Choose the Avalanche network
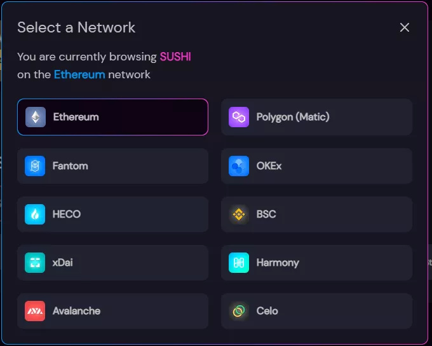Viewport: 432px width, 346px height. [x=112, y=311]
